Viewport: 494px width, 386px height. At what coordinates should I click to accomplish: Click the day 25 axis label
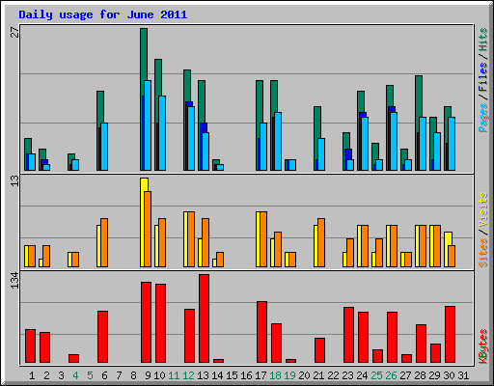(376, 375)
